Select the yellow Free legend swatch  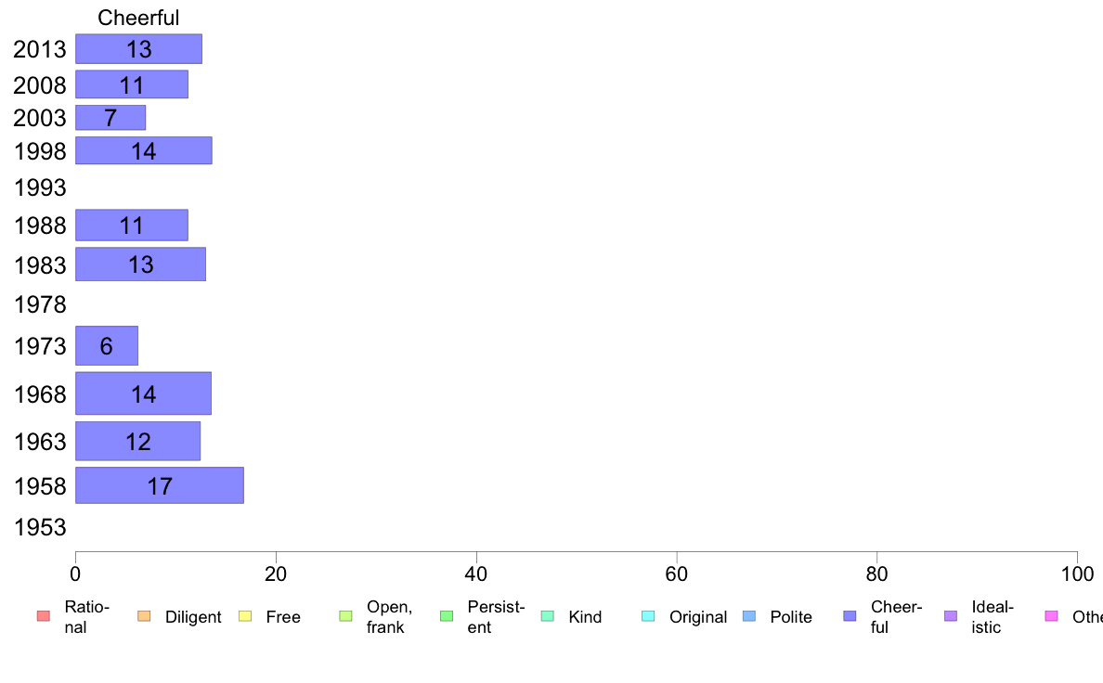[244, 617]
